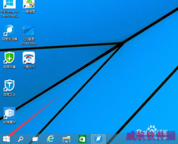
Task: Open File Explorer from the taskbar
Action: pos(67,139)
